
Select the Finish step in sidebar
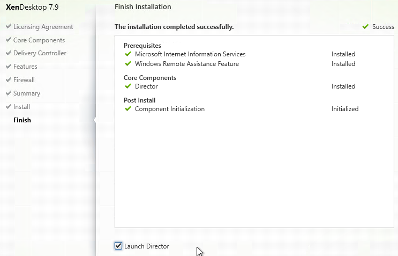(x=22, y=120)
